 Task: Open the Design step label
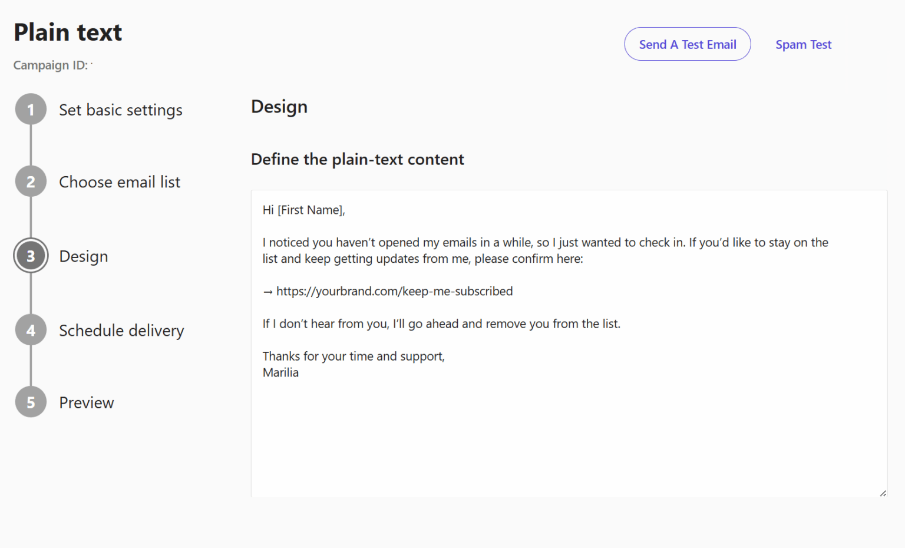[83, 256]
